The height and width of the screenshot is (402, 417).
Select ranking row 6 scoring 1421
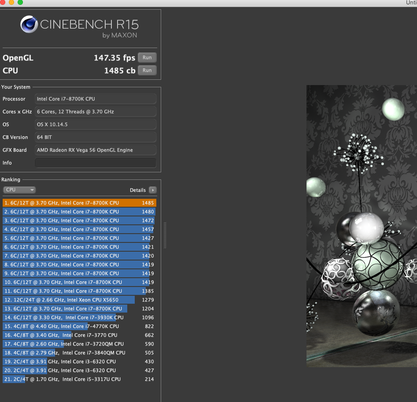(79, 247)
